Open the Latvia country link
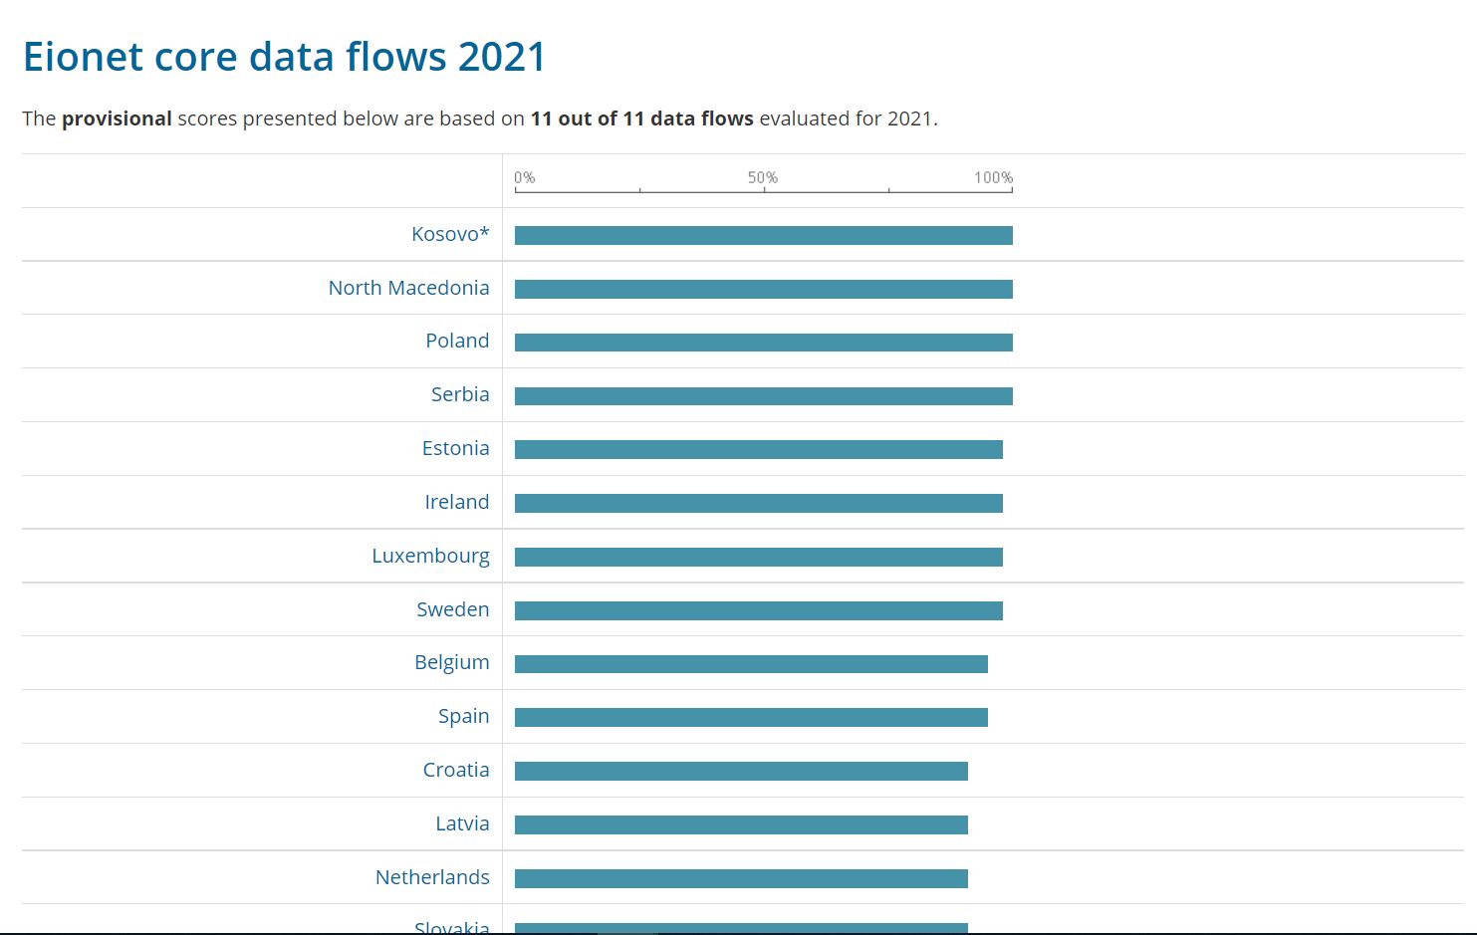This screenshot has height=935, width=1477. (x=462, y=823)
